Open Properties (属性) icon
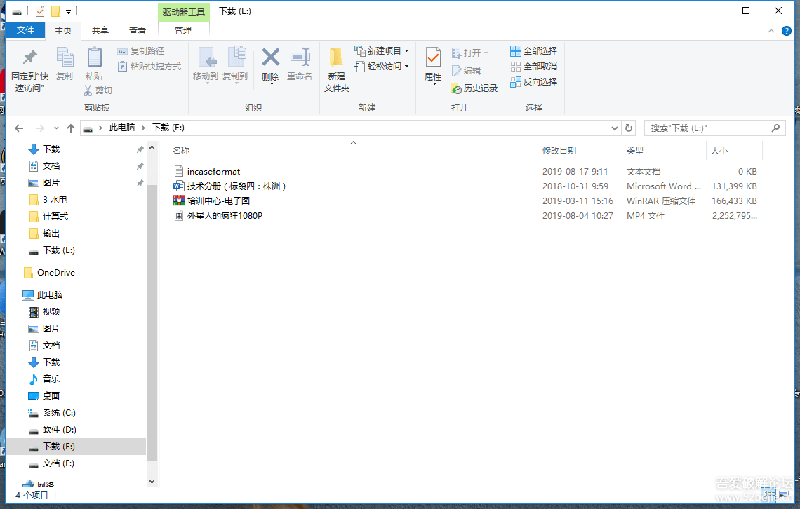This screenshot has width=800, height=509. (433, 58)
